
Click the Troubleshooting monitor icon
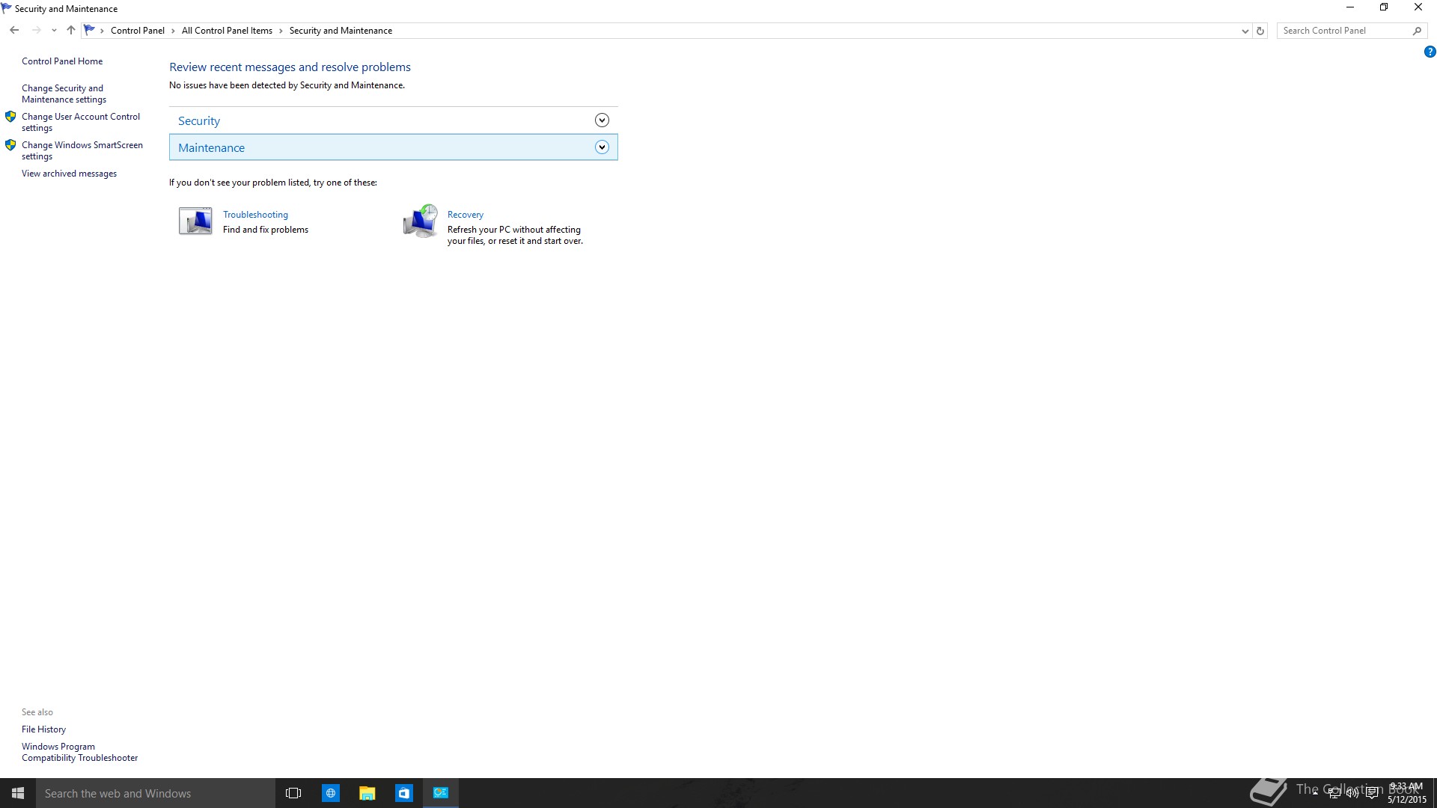195,221
